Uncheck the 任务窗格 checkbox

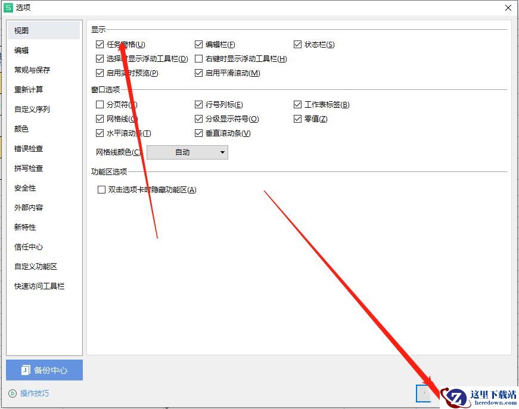[x=100, y=44]
